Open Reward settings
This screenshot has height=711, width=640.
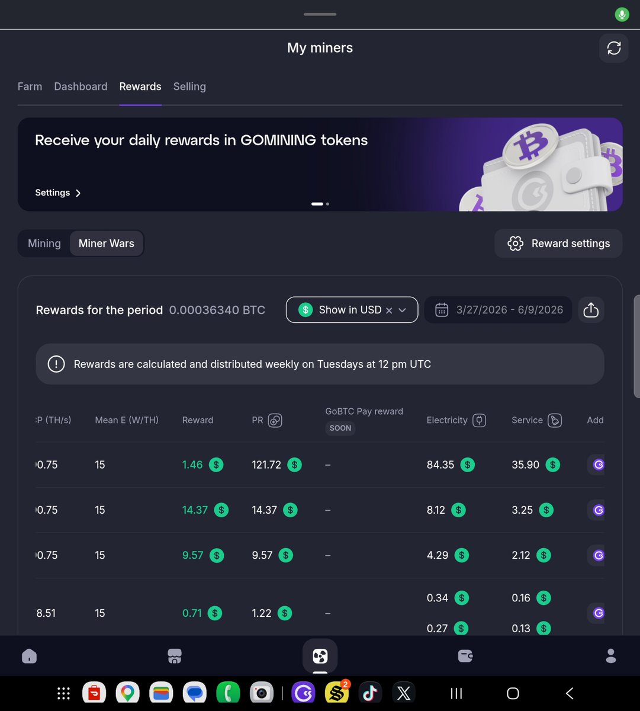[x=558, y=244]
